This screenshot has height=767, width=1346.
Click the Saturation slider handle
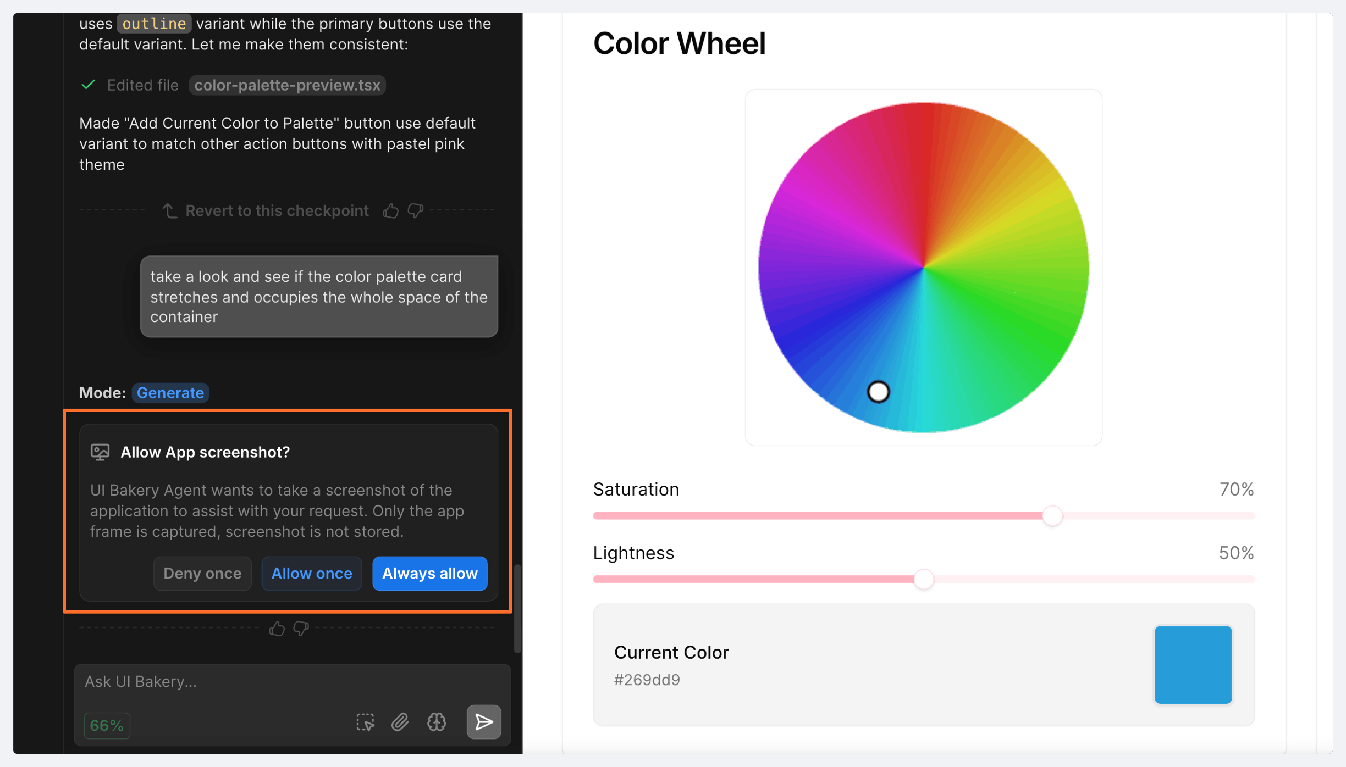click(1052, 516)
